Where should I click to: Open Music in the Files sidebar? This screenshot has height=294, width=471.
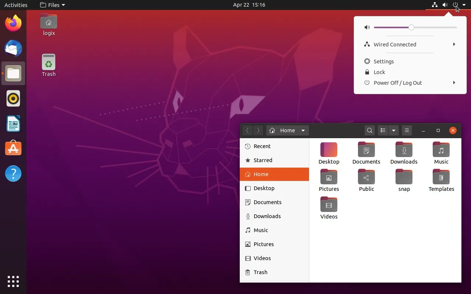coord(274,230)
